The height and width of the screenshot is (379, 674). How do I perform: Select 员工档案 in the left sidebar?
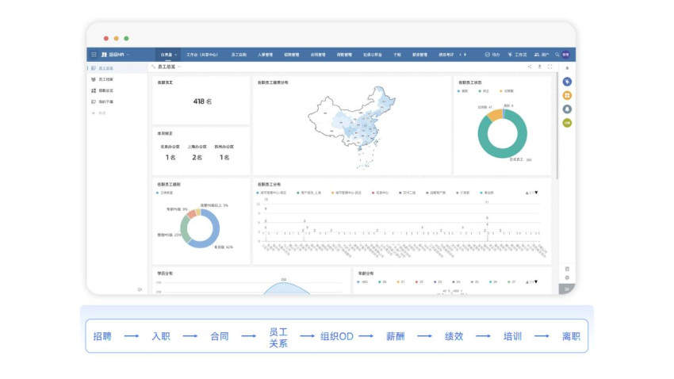(x=105, y=79)
